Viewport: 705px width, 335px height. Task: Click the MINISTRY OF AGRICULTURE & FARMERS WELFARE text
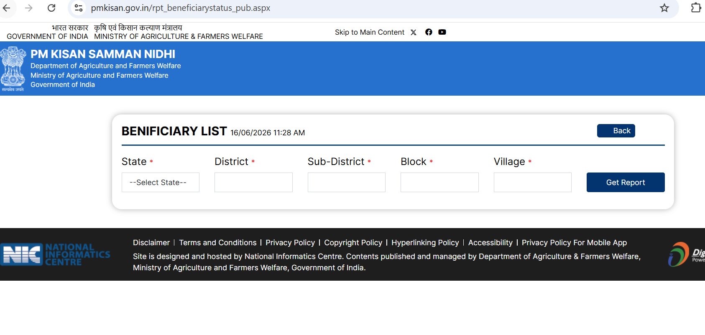(179, 36)
